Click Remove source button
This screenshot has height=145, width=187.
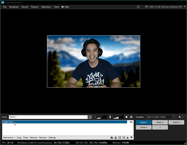34,138
